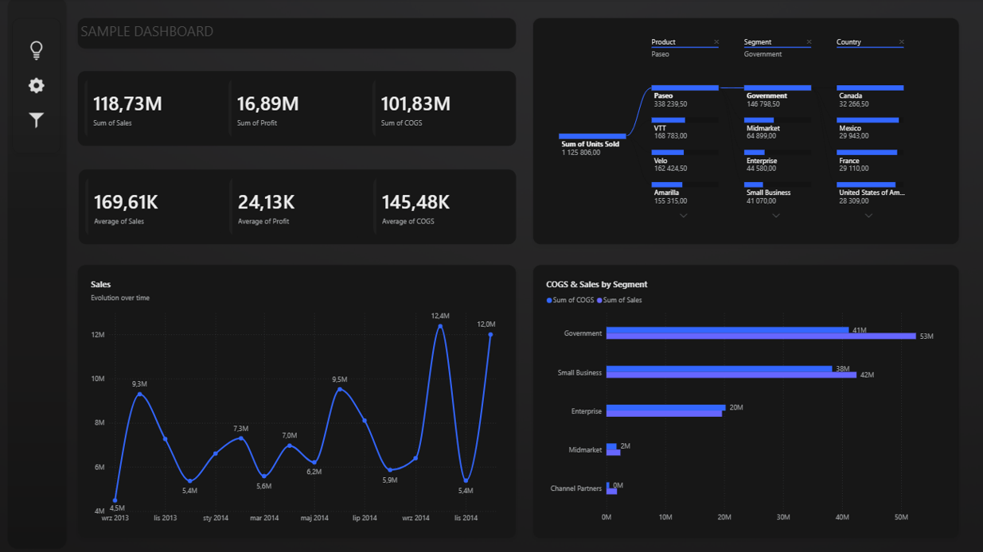Click Government Sum of Sales bar 53M
The width and height of the screenshot is (983, 552).
click(x=761, y=336)
